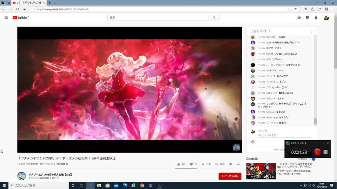The width and height of the screenshot is (337, 189).
Task: Open Internet Explorer from the taskbar
Action: 133,185
